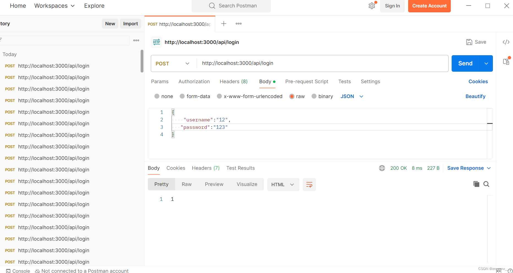The width and height of the screenshot is (513, 273).
Task: Switch response view to Preview
Action: point(214,184)
